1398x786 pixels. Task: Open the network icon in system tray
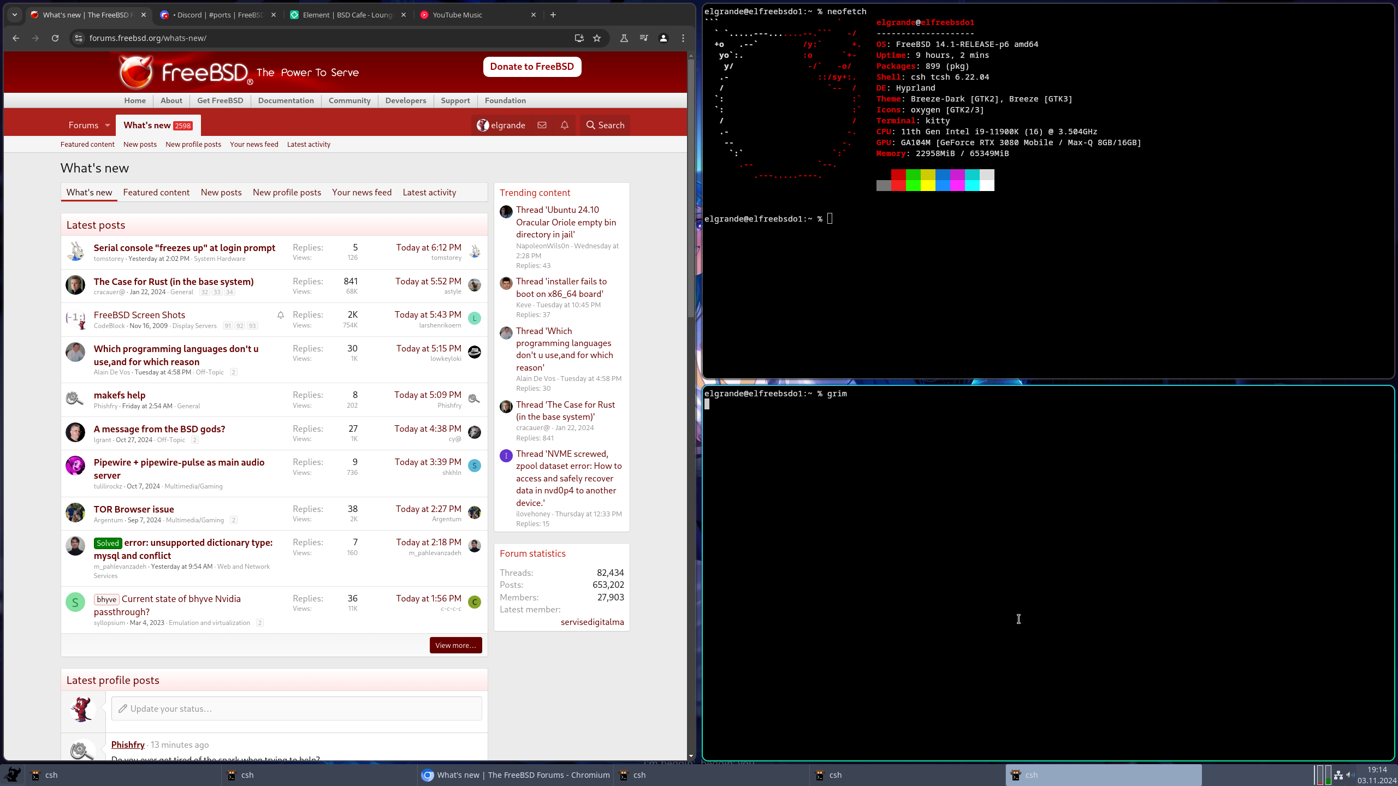(x=1338, y=775)
